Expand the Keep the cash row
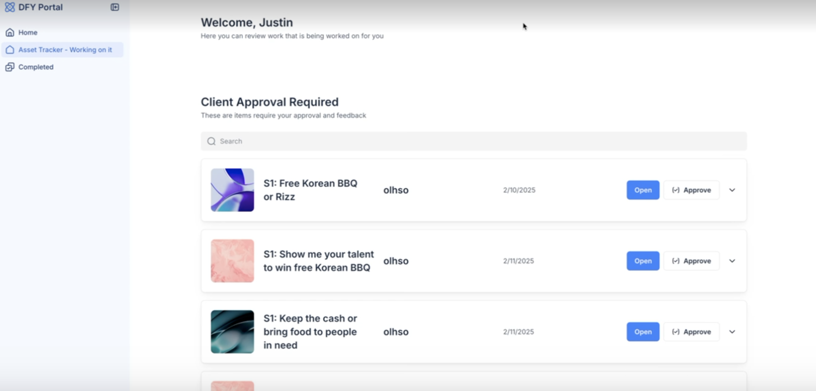This screenshot has height=391, width=816. [732, 332]
